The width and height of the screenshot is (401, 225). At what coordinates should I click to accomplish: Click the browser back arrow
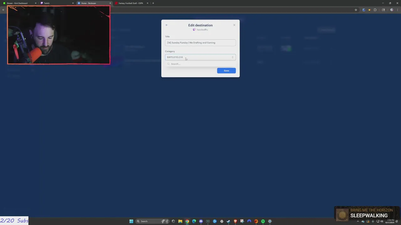click(x=3, y=10)
